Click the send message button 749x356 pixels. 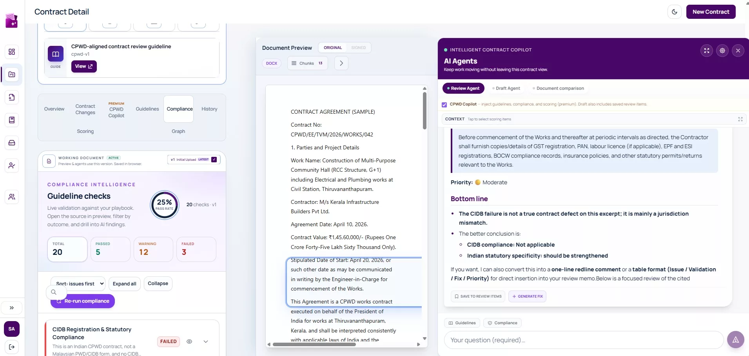coord(736,340)
